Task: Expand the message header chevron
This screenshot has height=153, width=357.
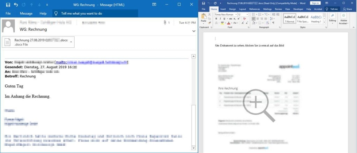Action: [x=194, y=31]
